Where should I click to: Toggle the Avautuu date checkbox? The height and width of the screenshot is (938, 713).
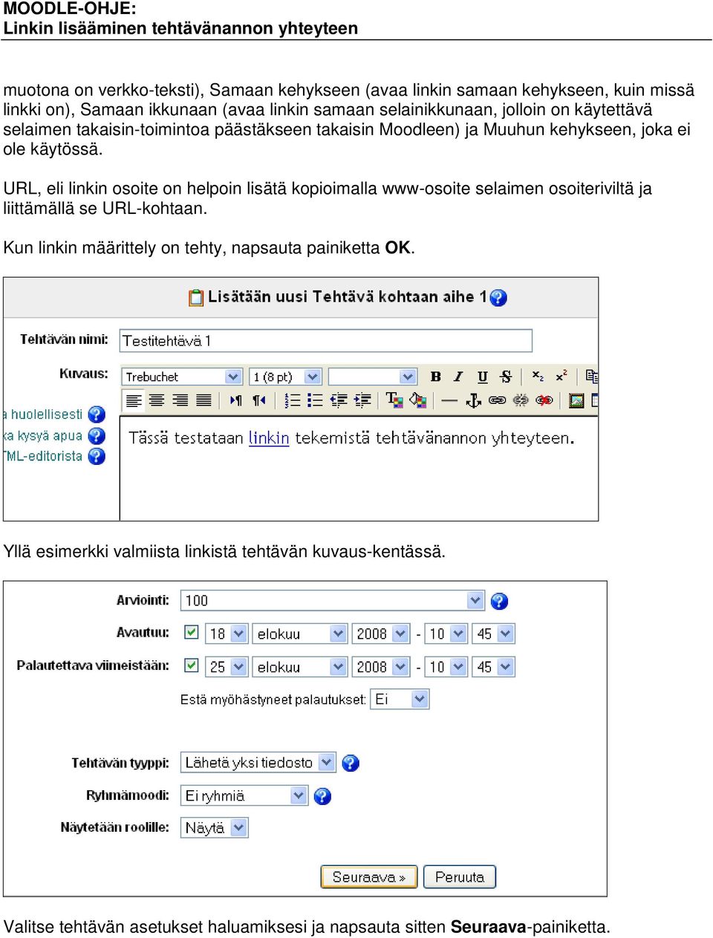click(192, 632)
